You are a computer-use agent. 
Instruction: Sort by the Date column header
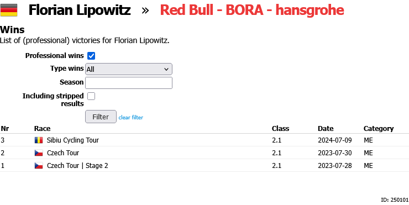point(326,129)
